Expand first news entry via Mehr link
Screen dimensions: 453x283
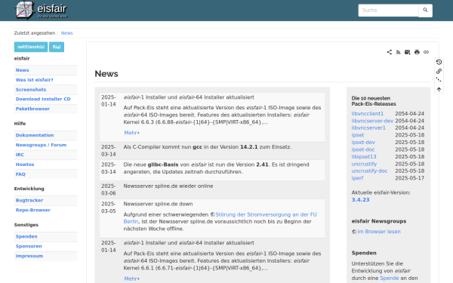click(x=131, y=133)
